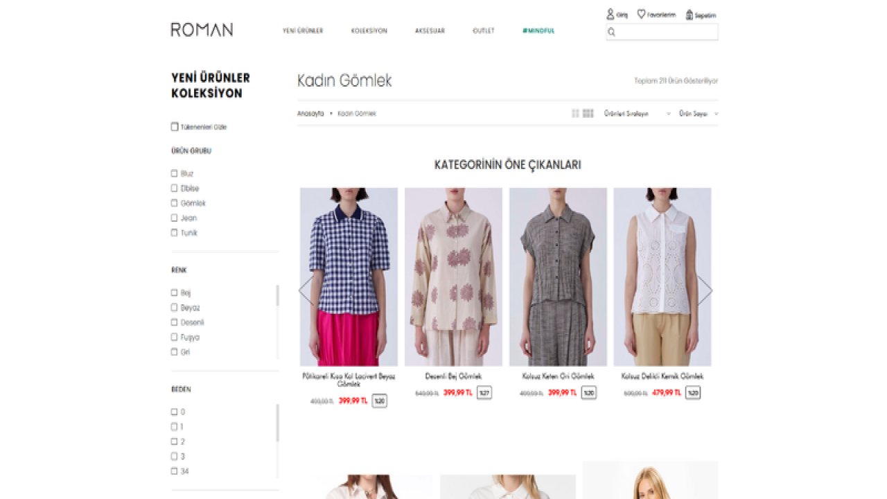Go to the Outlet menu item
Viewport: 887px width, 499px height.
pyautogui.click(x=484, y=30)
